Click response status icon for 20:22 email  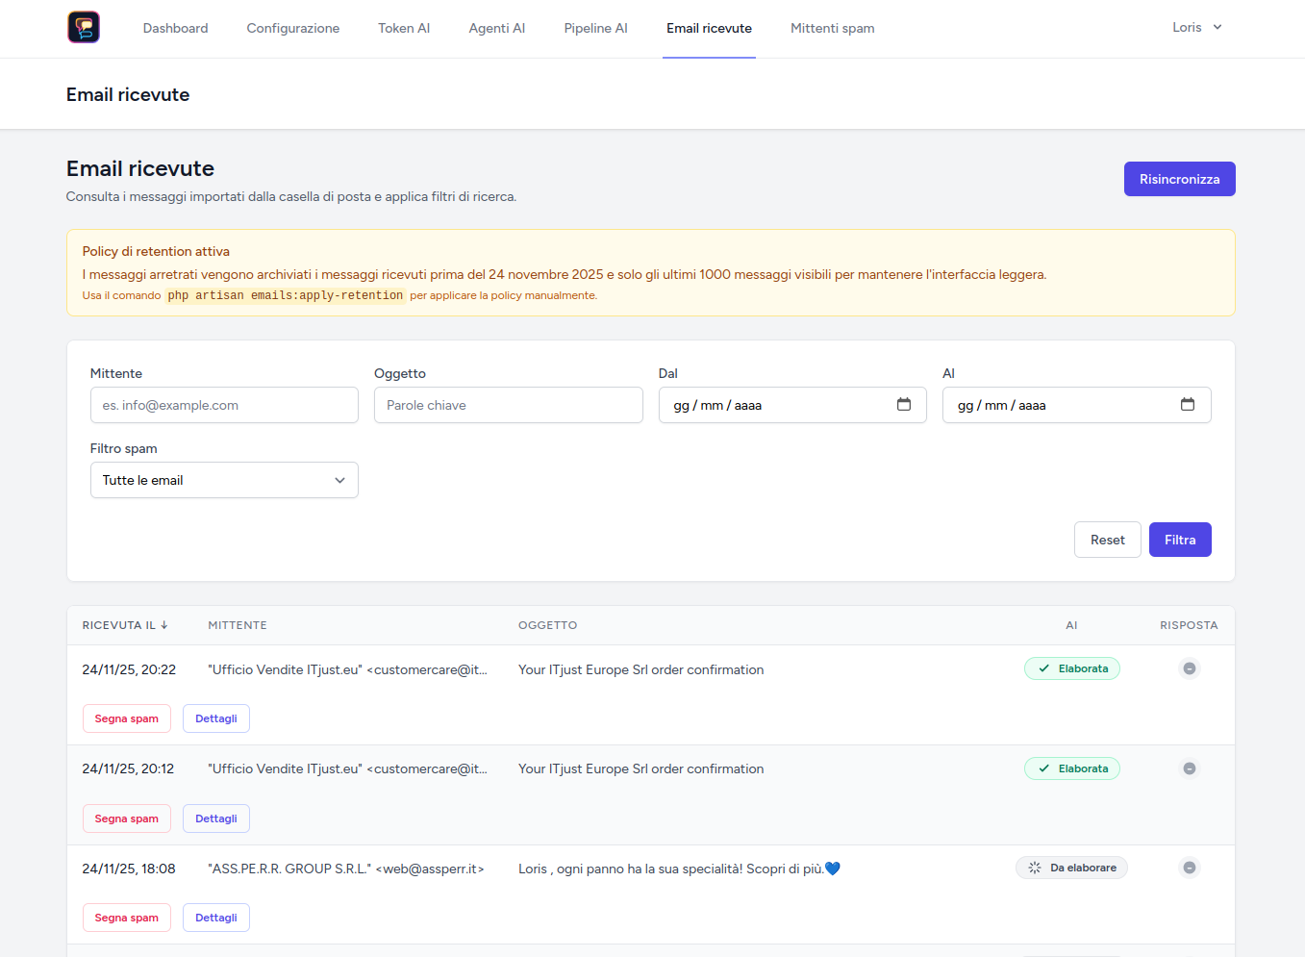pos(1189,668)
